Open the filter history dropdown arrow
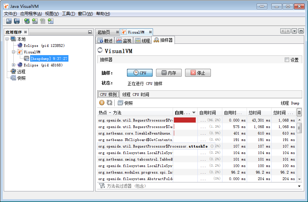308x202 pixels. click(x=299, y=186)
